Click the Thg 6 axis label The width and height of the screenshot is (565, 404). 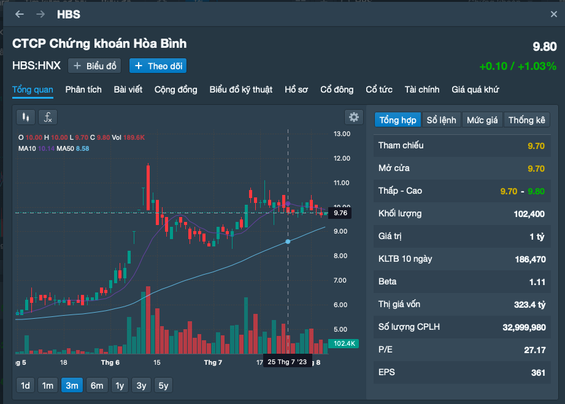point(110,362)
